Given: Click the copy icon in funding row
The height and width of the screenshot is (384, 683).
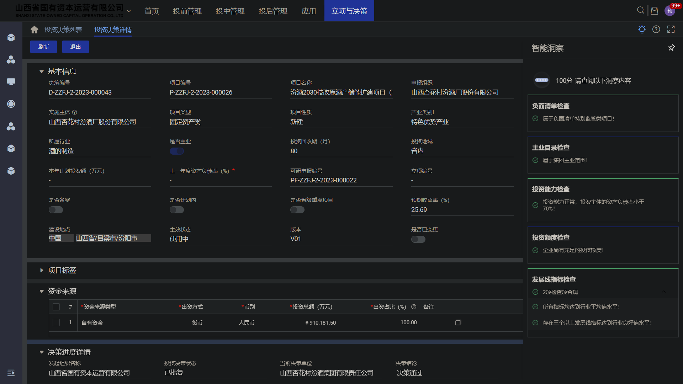Looking at the screenshot, I should coord(458,322).
